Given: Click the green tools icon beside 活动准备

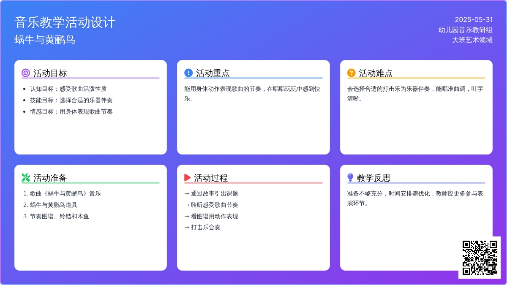Looking at the screenshot, I should click(x=26, y=178).
